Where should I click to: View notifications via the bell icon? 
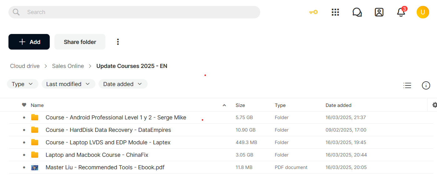click(x=401, y=12)
